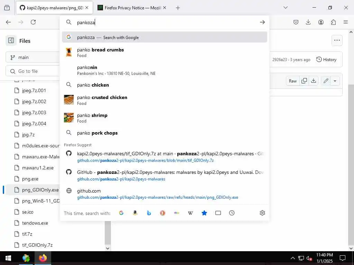354x265 pixels.
Task: Search this time with eBay icon
Action: [177, 213]
